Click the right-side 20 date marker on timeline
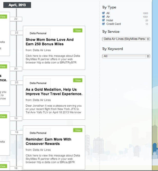Screen dimensions: 158x171 pos(17,83)
